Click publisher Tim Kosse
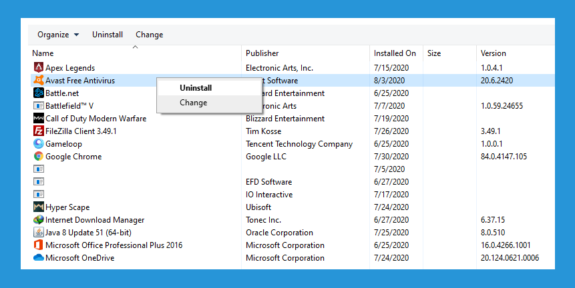Viewport: 575px width, 288px height. 263,131
